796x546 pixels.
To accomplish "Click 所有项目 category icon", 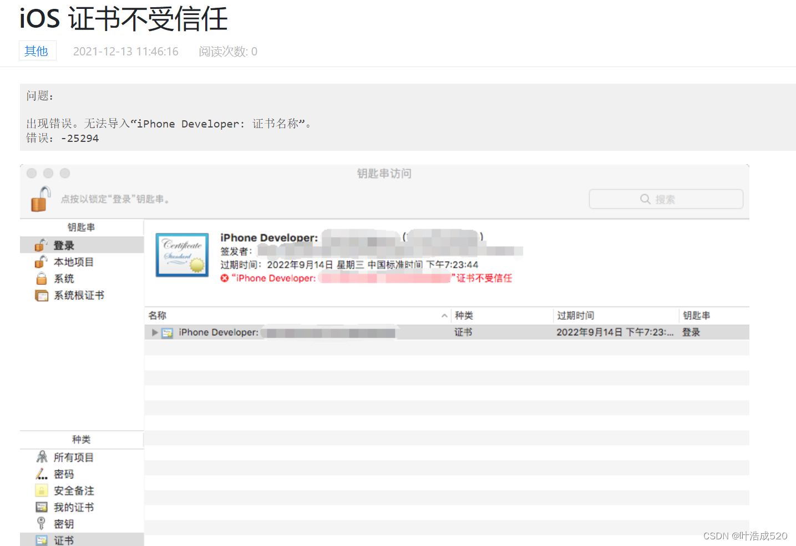I will click(x=42, y=457).
